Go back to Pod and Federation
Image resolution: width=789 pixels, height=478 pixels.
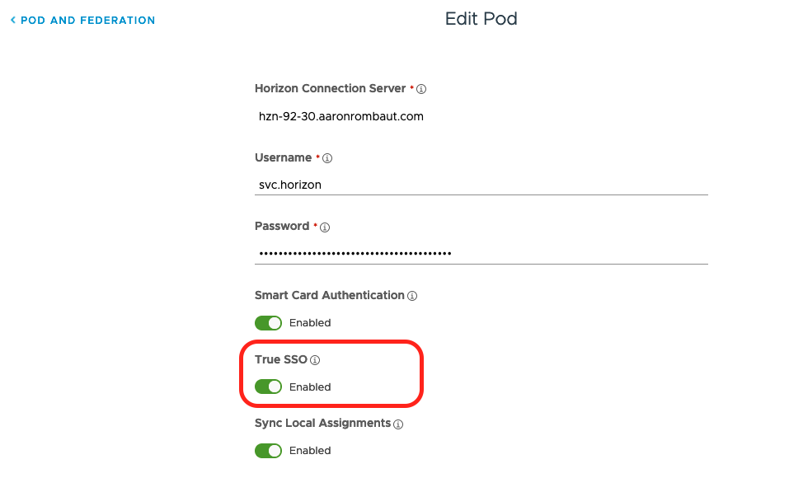point(87,20)
